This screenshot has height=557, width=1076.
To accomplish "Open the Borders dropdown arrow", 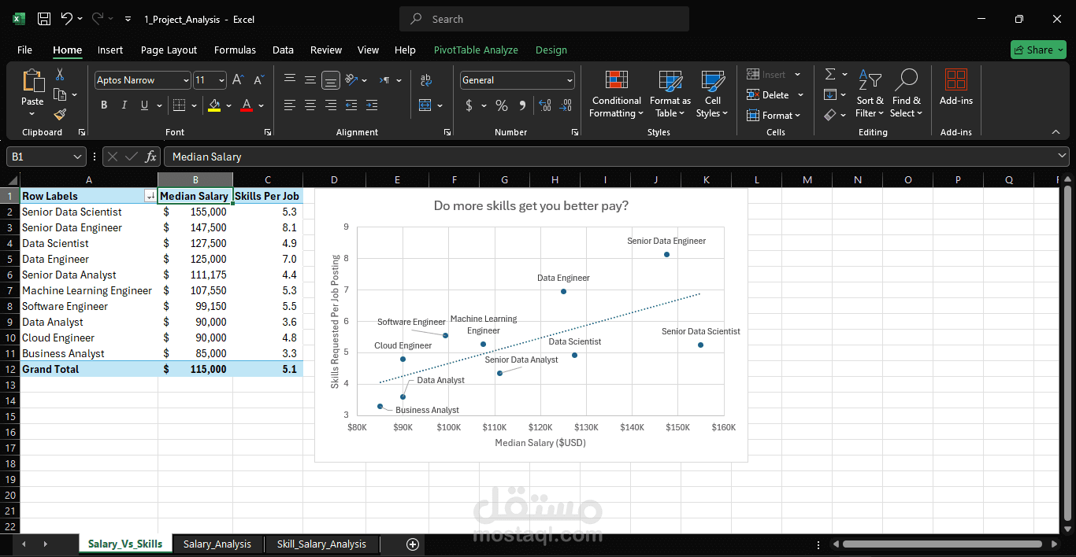I will (195, 105).
